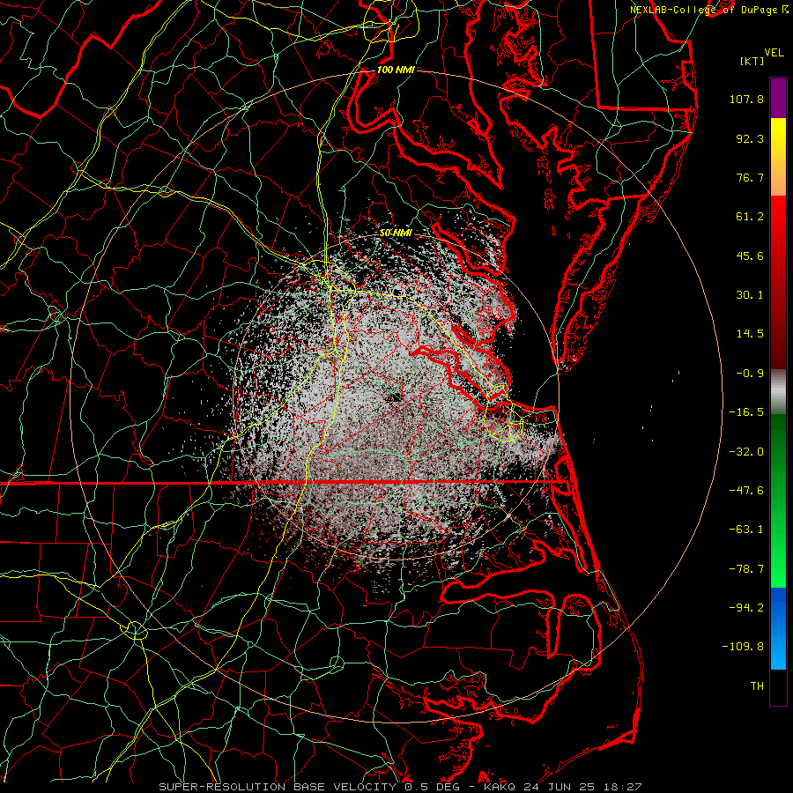Screen dimensions: 793x793
Task: Click the 50 NMI range ring label
Action: click(396, 233)
